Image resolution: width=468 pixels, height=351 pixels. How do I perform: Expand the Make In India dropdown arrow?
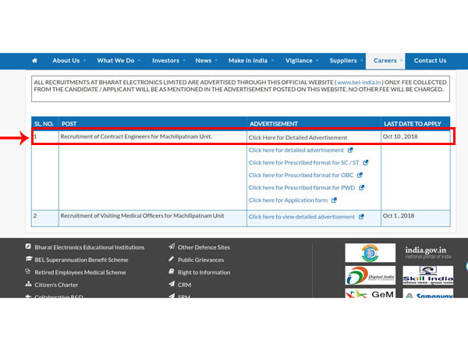272,61
